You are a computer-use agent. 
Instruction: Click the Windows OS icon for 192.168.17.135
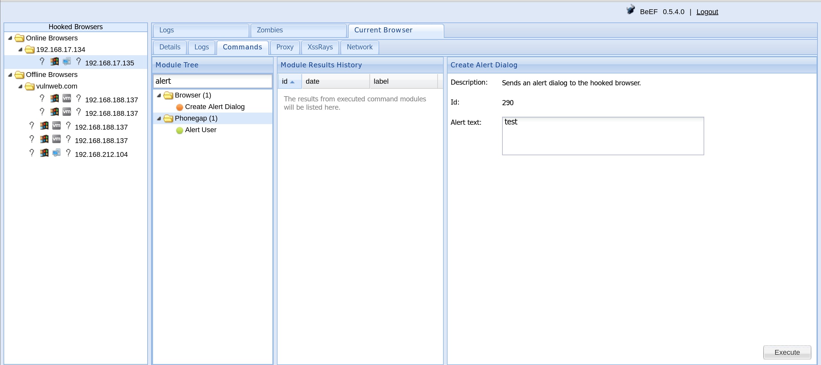click(55, 61)
